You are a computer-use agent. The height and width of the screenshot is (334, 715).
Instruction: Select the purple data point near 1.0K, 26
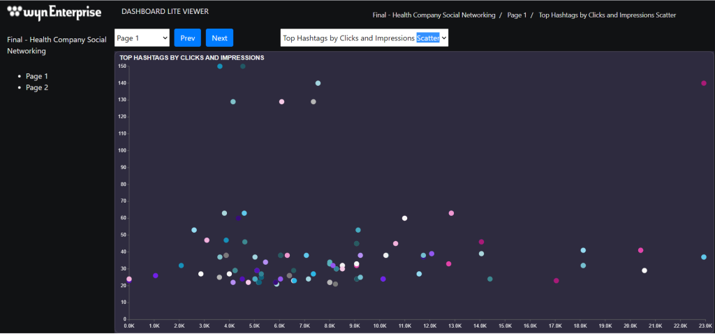(x=155, y=275)
